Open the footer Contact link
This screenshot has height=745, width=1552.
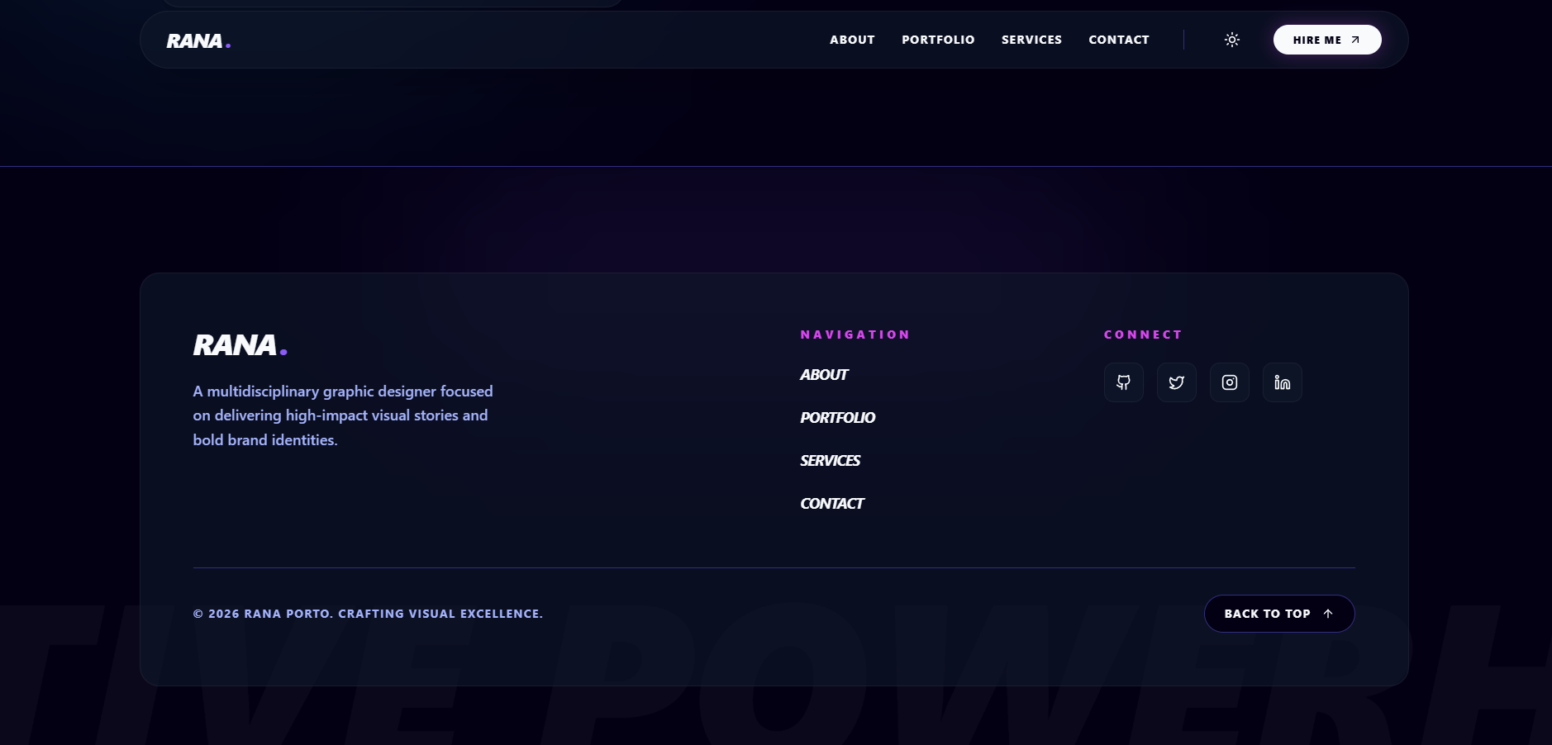pyautogui.click(x=831, y=504)
